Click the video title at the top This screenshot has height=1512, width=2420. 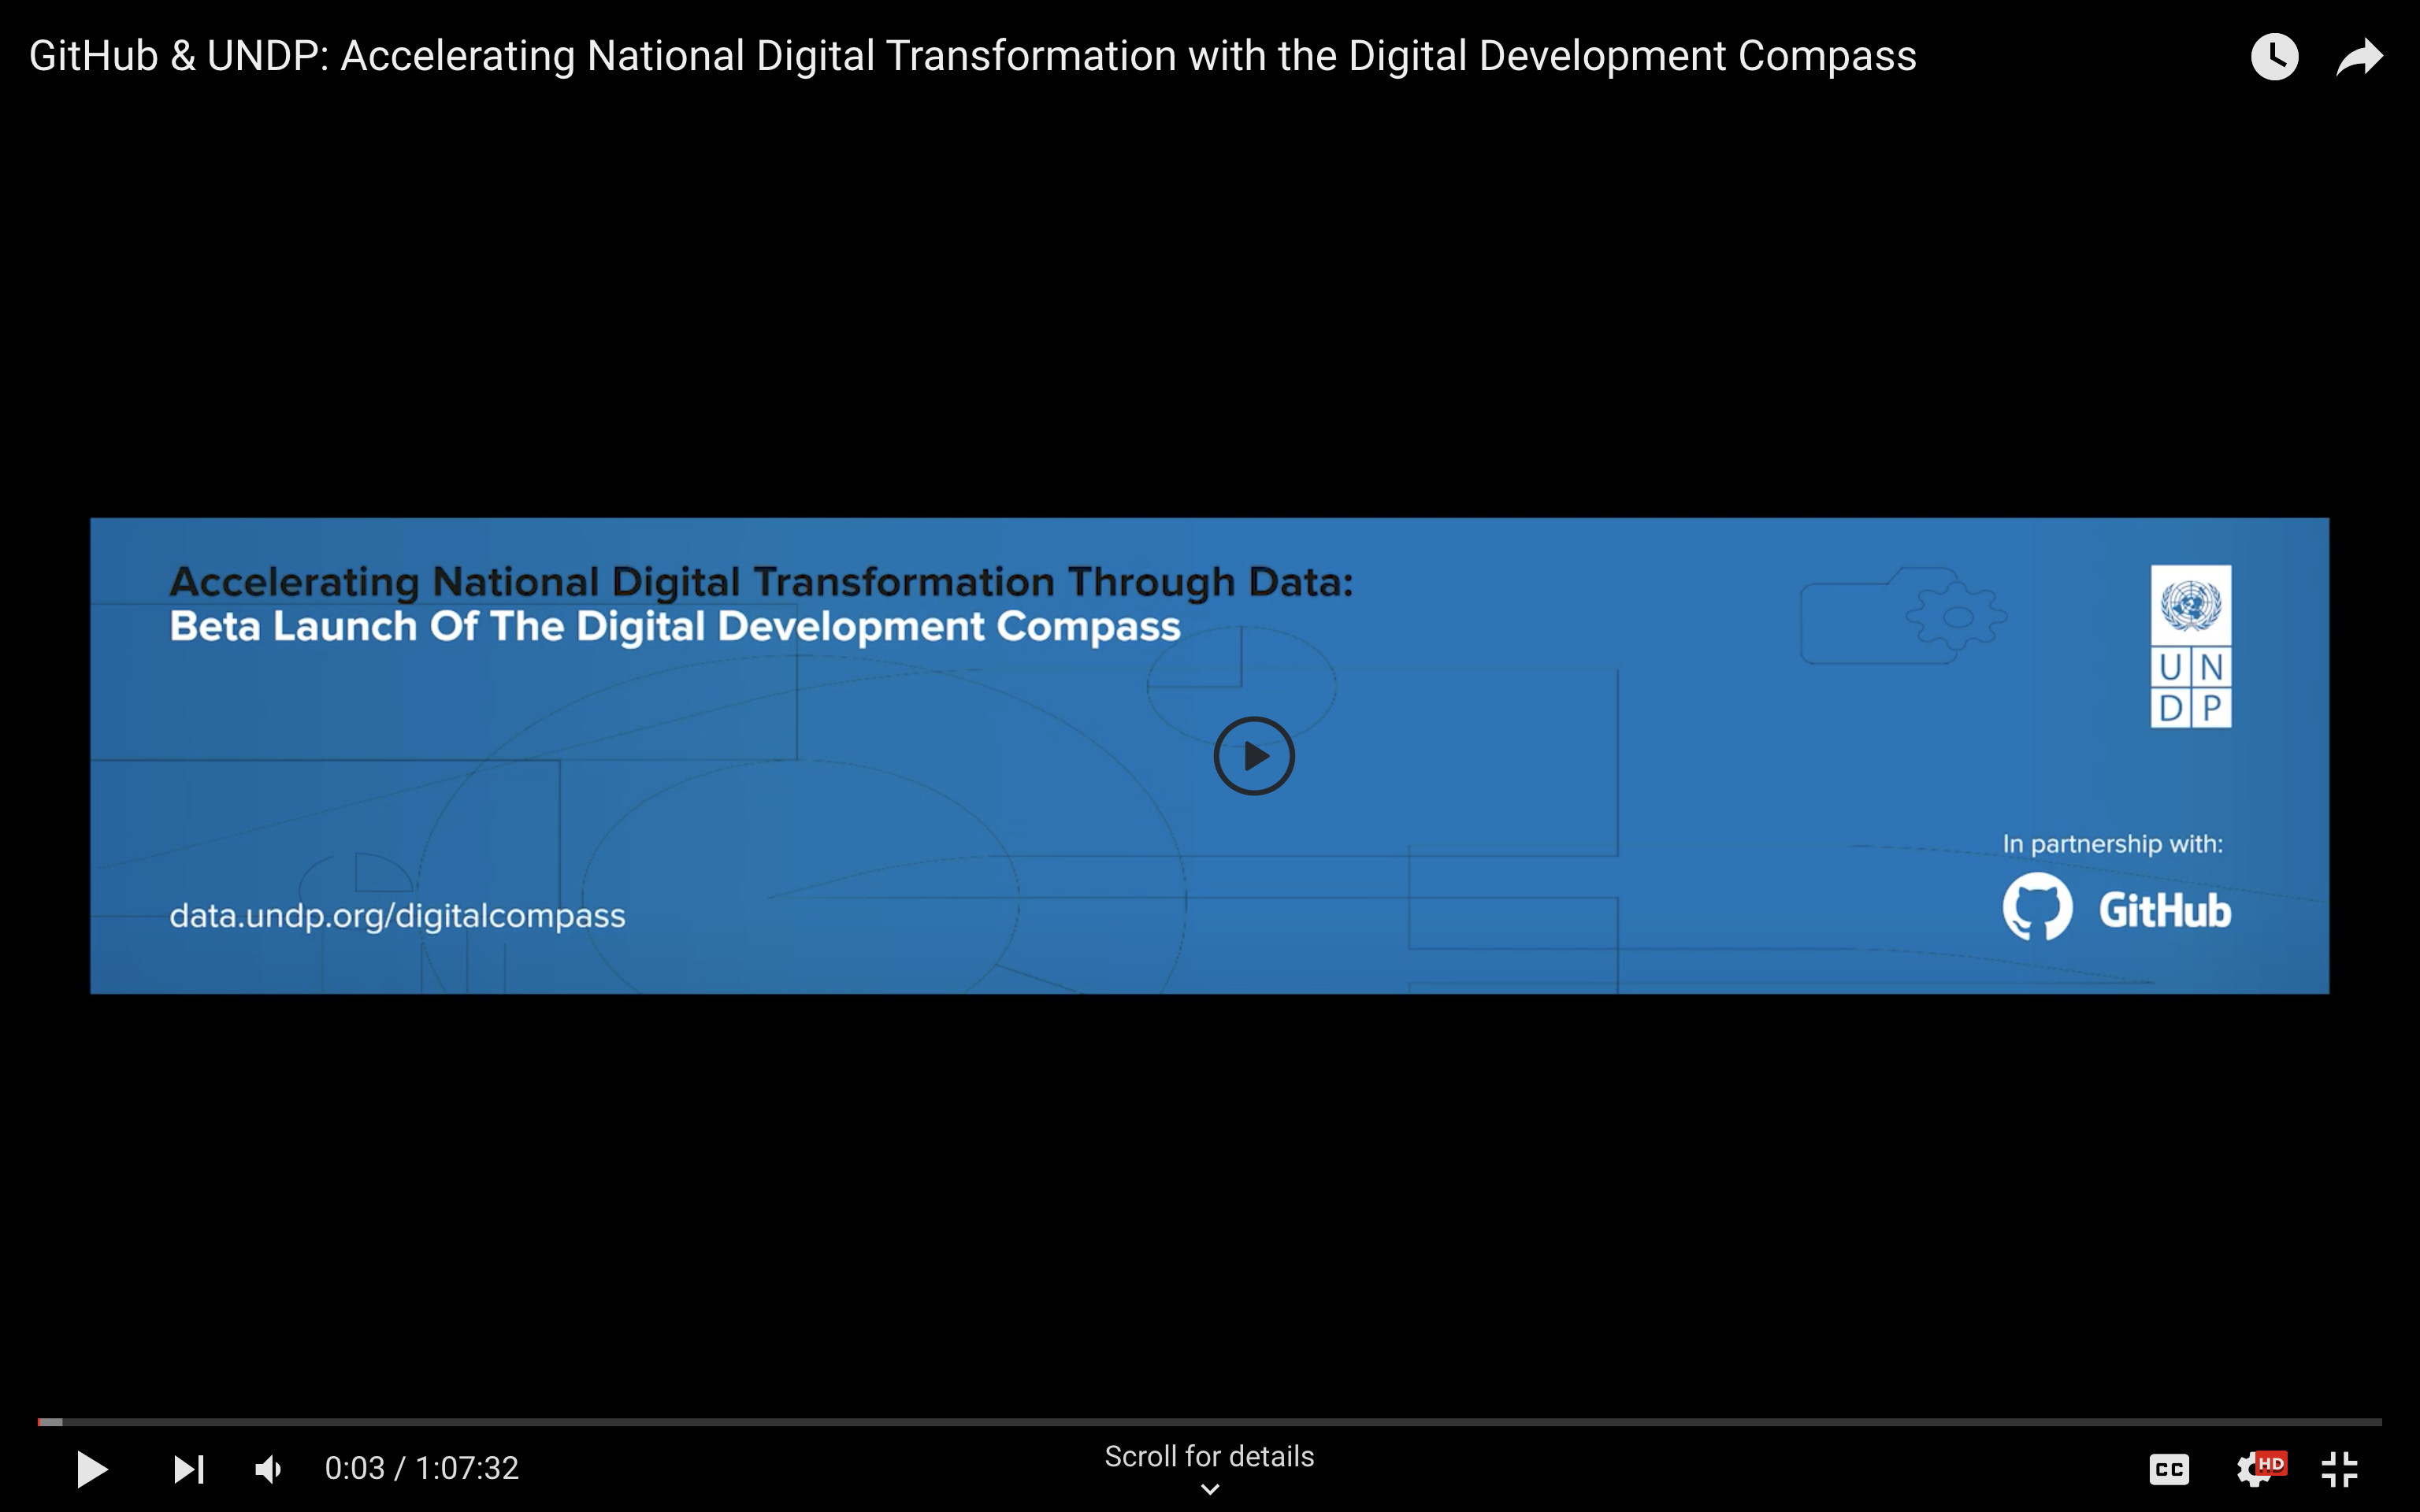coord(972,56)
